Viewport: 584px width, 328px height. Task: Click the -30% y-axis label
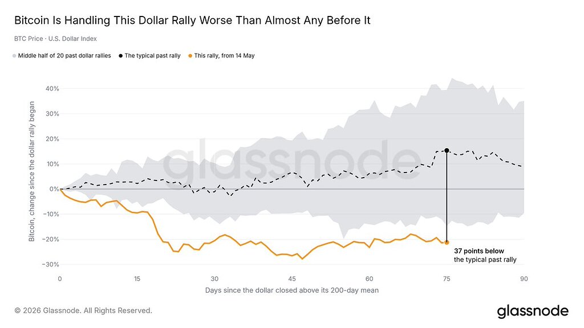(x=51, y=264)
